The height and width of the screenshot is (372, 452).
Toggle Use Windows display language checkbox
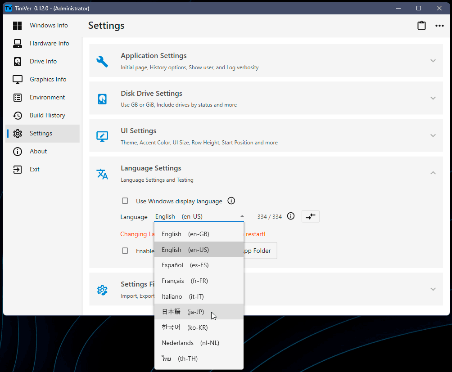(x=125, y=201)
